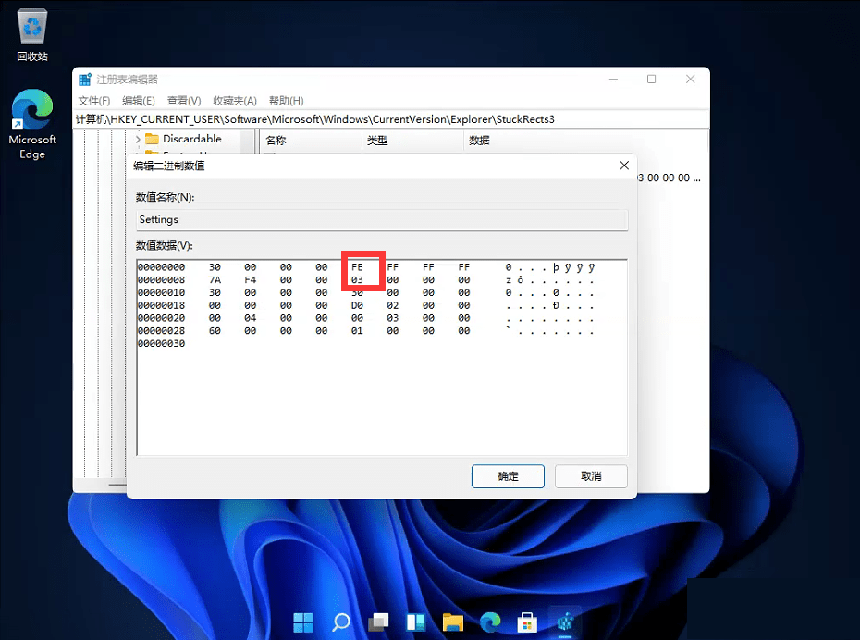Open the 文件(F) menu

pos(94,101)
